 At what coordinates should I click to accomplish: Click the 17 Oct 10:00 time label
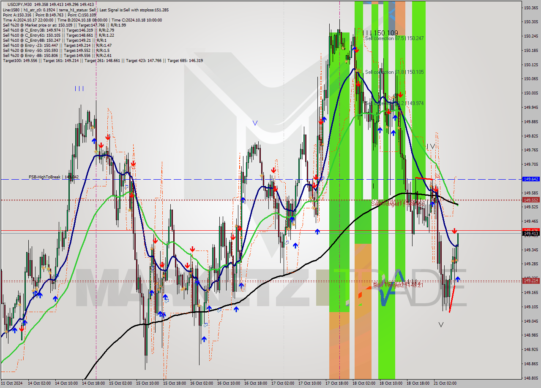pos(309,383)
